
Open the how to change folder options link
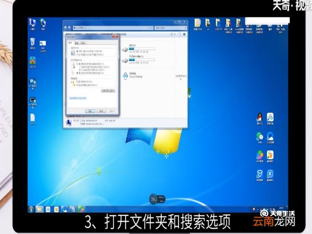pyautogui.click(x=78, y=98)
